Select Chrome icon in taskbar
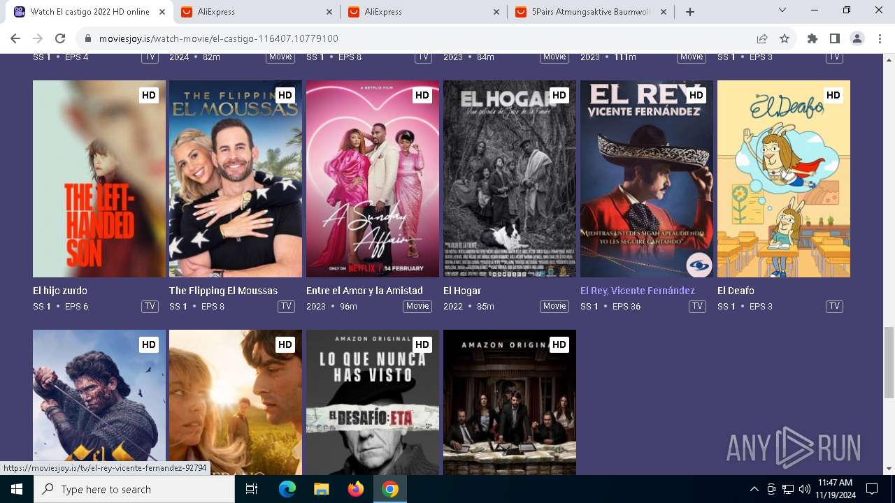 pos(390,489)
